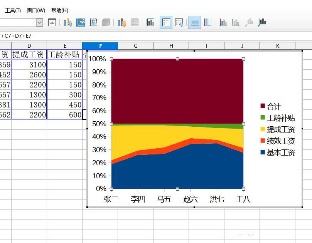Click the Data Table icon
The height and width of the screenshot is (243, 312).
tap(135, 22)
